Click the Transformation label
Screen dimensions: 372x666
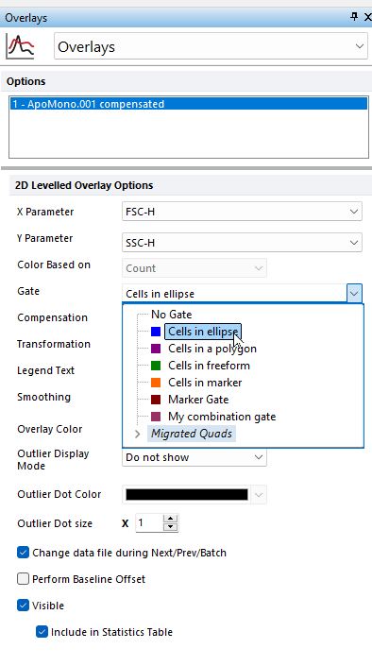[54, 344]
